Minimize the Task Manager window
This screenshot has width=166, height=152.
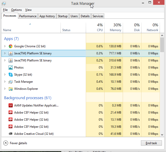click(143, 3)
